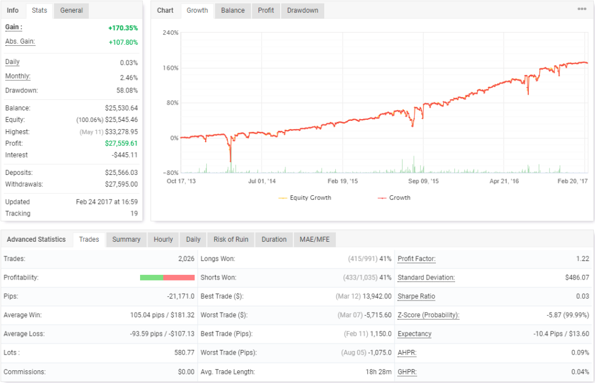Click the Tracking count 19

click(134, 214)
